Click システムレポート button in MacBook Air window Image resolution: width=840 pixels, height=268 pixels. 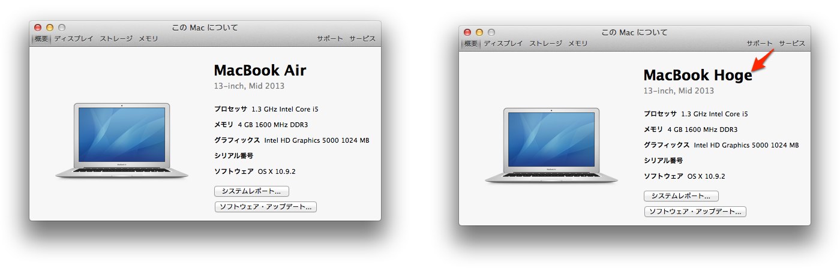[251, 191]
